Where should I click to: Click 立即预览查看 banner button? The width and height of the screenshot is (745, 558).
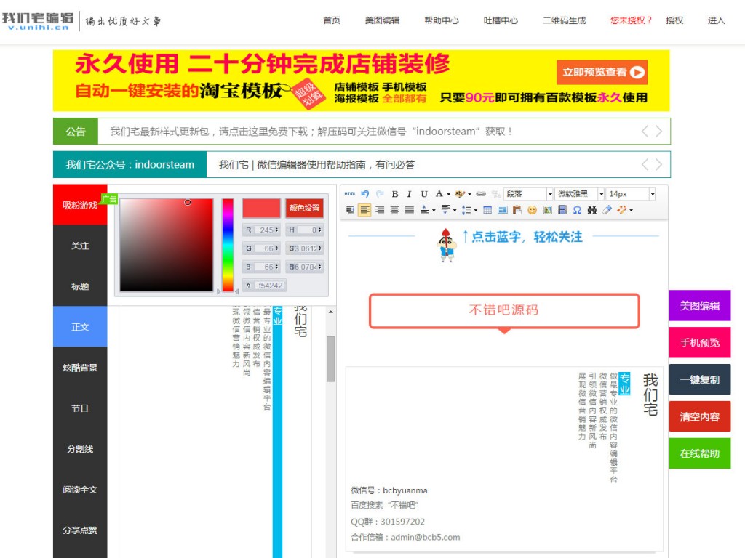pos(602,72)
